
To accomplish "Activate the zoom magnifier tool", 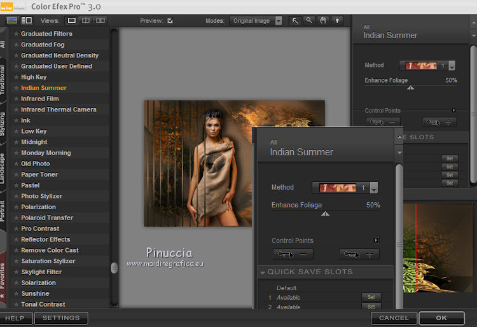I will coord(308,20).
